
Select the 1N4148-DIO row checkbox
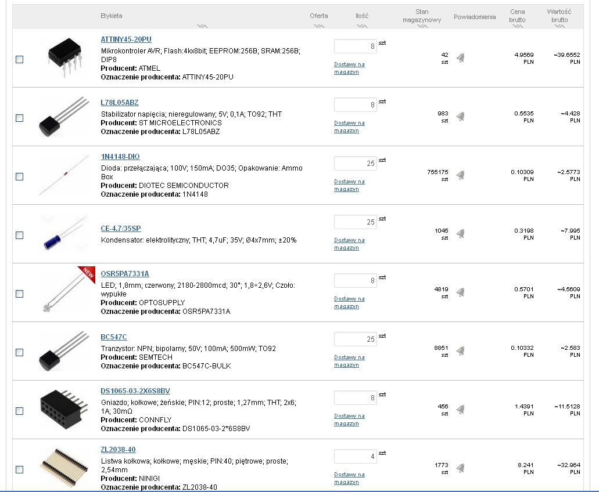point(19,176)
